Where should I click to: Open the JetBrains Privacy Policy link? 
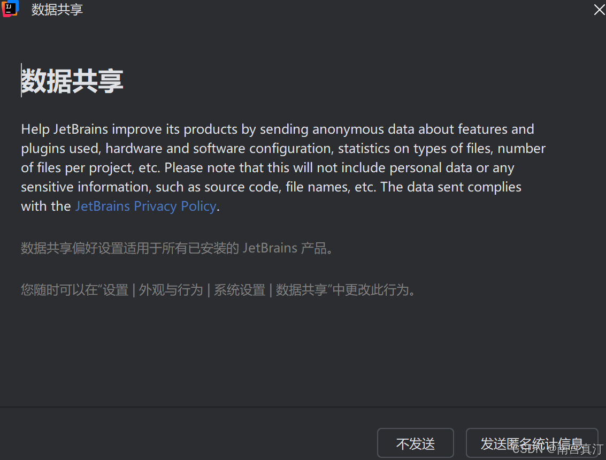pos(145,206)
